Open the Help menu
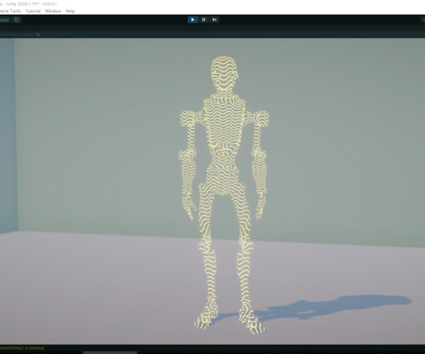 pos(70,11)
